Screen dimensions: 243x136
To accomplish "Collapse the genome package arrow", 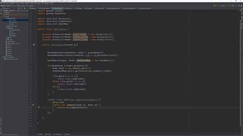I will 6,28.
